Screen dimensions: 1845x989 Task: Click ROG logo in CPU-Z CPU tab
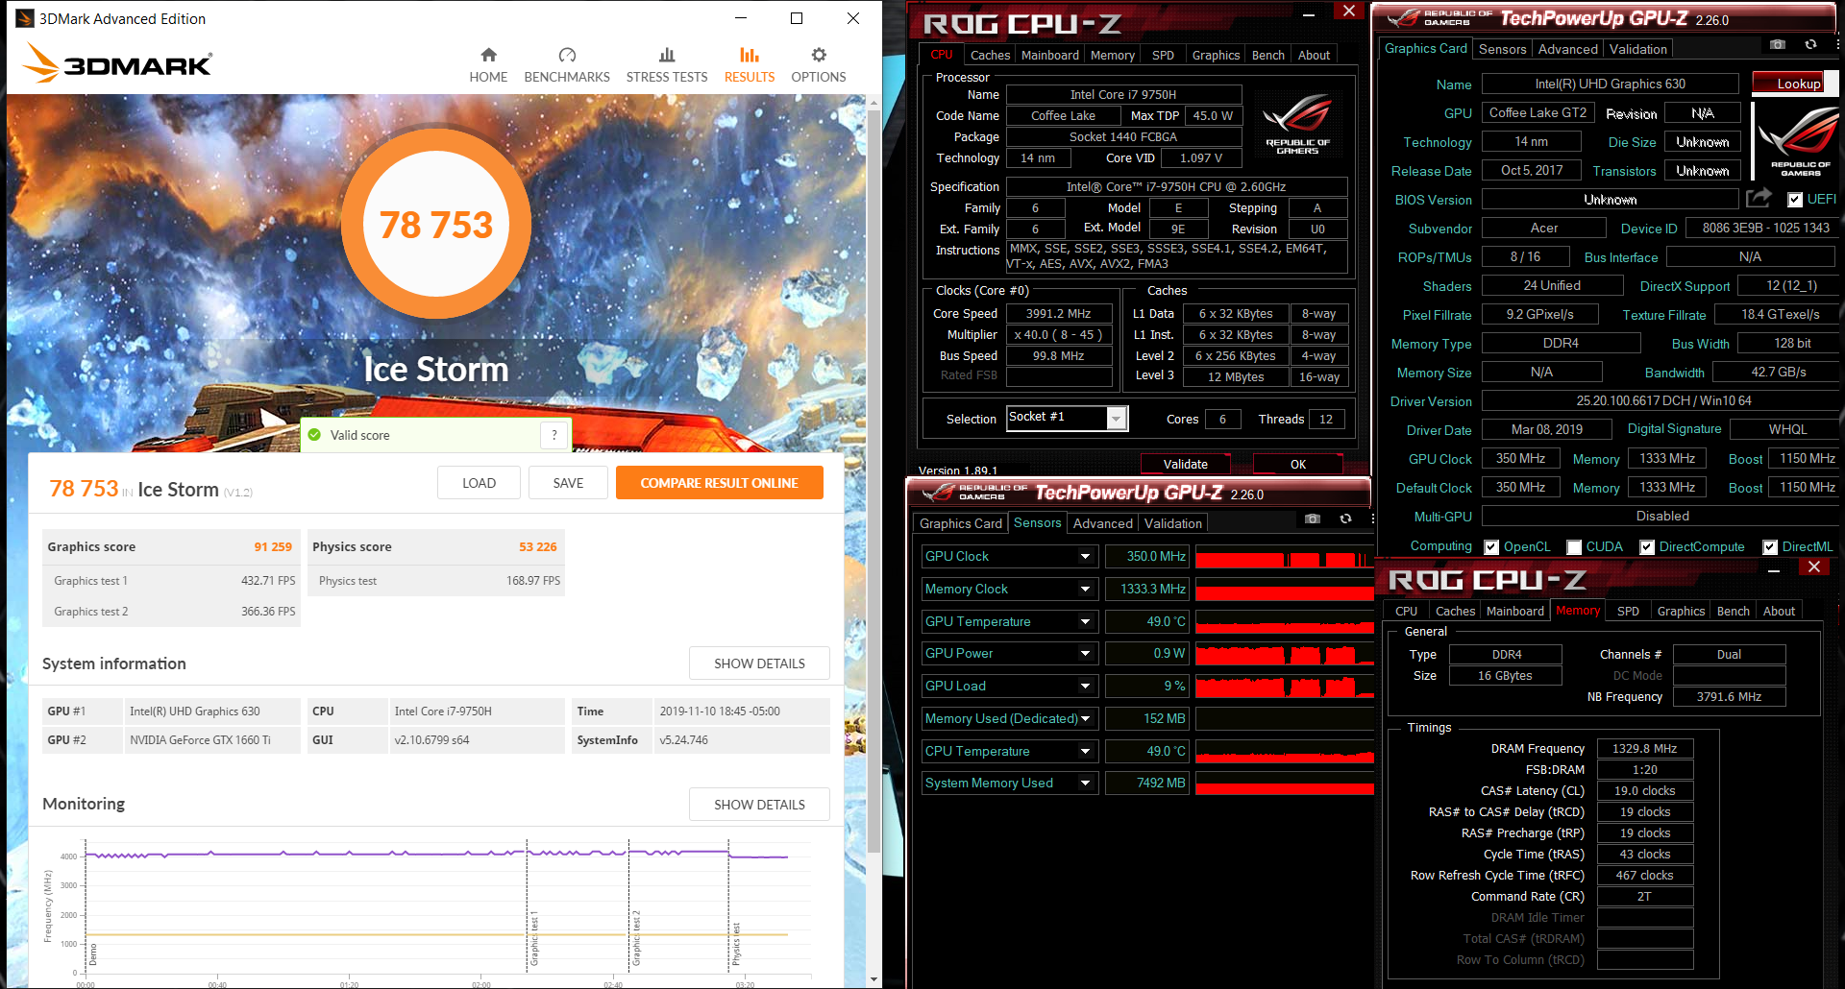[x=1297, y=125]
